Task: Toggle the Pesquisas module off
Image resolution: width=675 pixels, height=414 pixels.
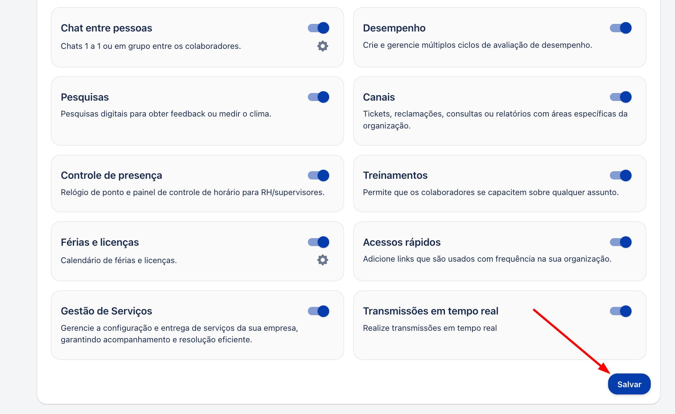Action: click(x=318, y=97)
